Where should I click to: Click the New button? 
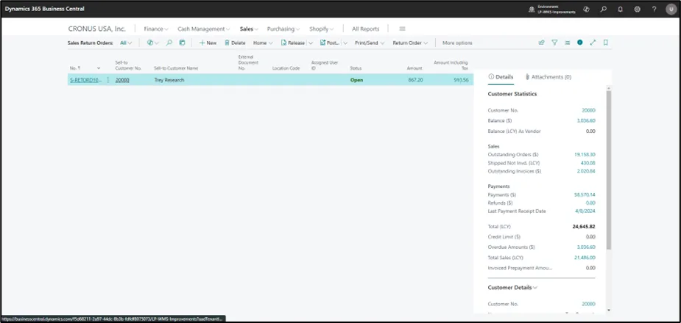click(208, 43)
